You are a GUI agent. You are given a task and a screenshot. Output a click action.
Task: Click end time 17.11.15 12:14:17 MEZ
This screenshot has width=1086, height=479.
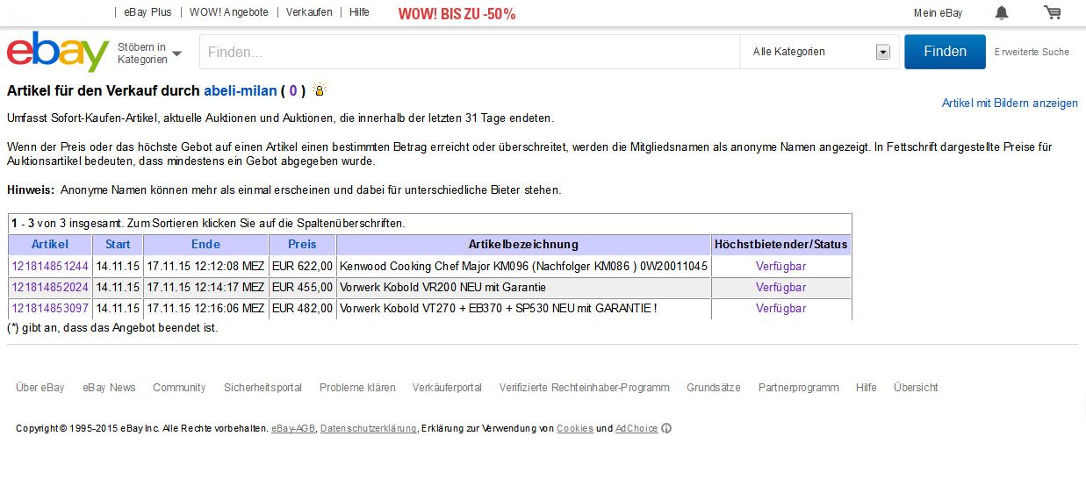(205, 287)
